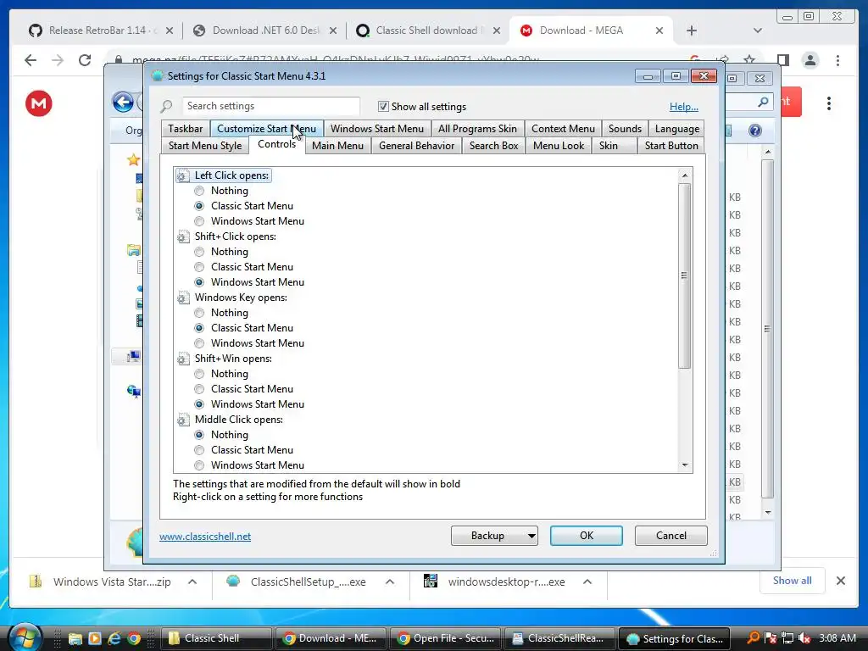Visit www.classicshell.net link
Screen dimensions: 868x651
(205, 537)
